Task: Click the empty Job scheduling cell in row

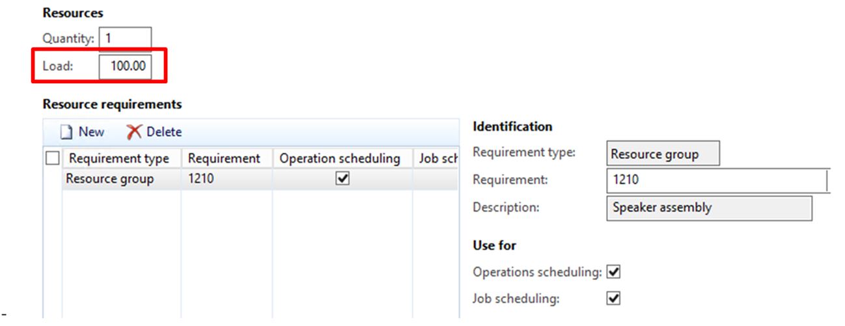Action: pyautogui.click(x=436, y=179)
